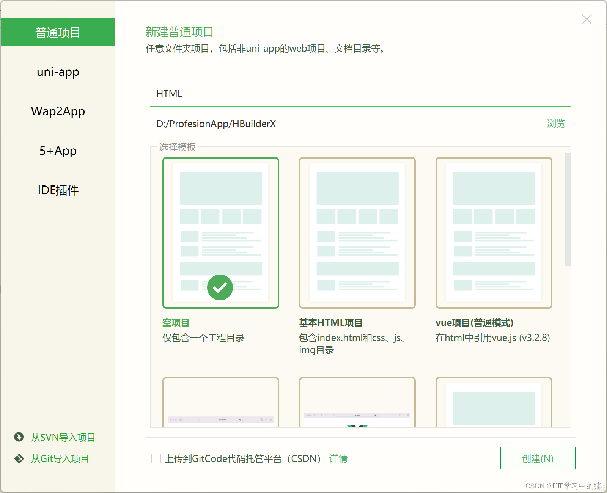Select the partially visible template below 空项目
This screenshot has width=607, height=493.
click(x=221, y=402)
